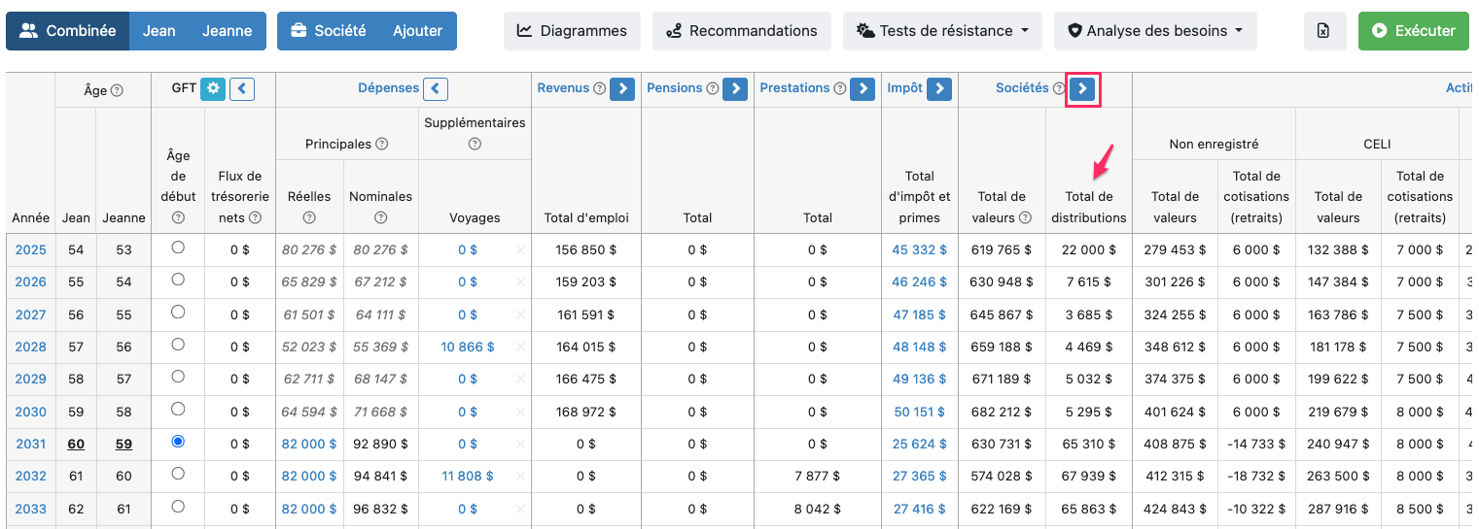
Task: Open help for Supplémentaires expenses
Action: click(475, 144)
